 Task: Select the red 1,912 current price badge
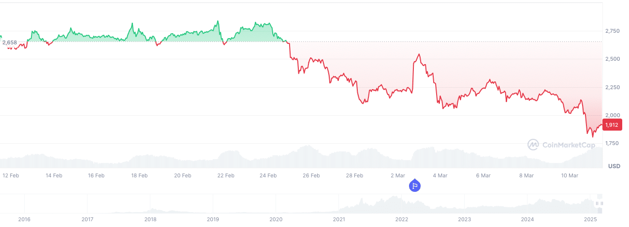(x=612, y=124)
